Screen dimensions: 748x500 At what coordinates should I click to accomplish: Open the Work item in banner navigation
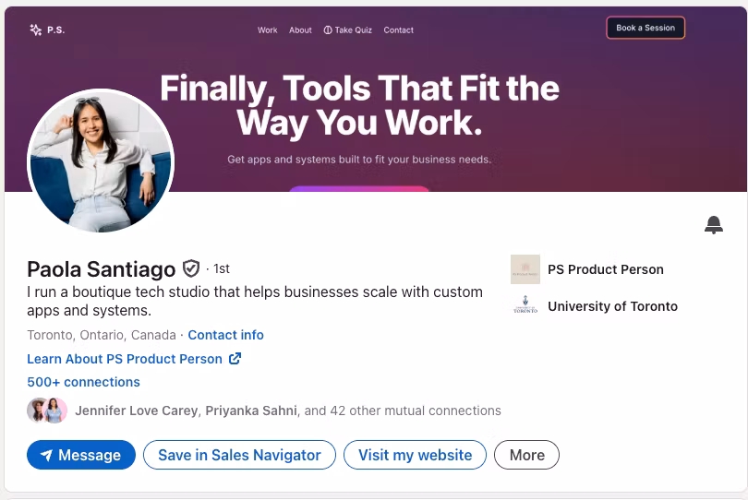point(267,30)
